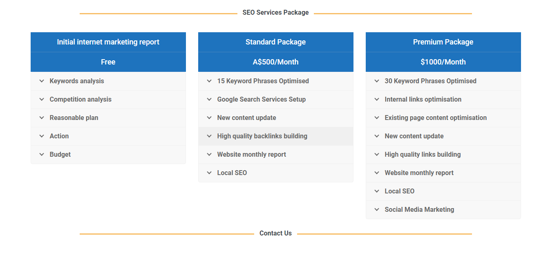Expand Standard package Website monthly report
This screenshot has width=539, height=253.
(x=251, y=155)
